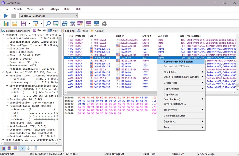Open the dropdown arrow beside the save icon
The width and height of the screenshot is (239, 156).
pos(29,24)
